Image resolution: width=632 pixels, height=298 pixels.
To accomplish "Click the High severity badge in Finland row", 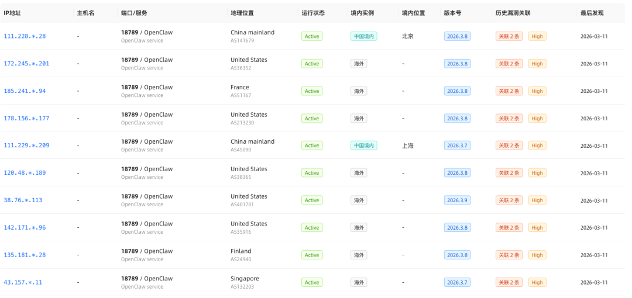I will point(537,255).
